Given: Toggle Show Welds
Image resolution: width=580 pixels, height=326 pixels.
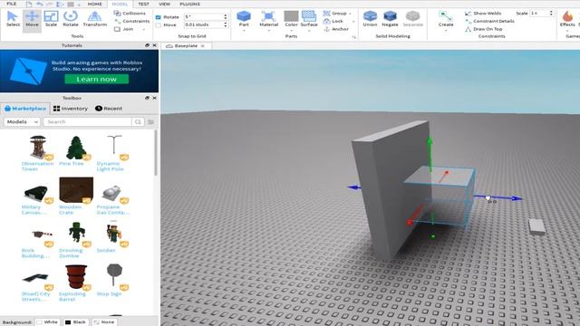Looking at the screenshot, I should 483,13.
